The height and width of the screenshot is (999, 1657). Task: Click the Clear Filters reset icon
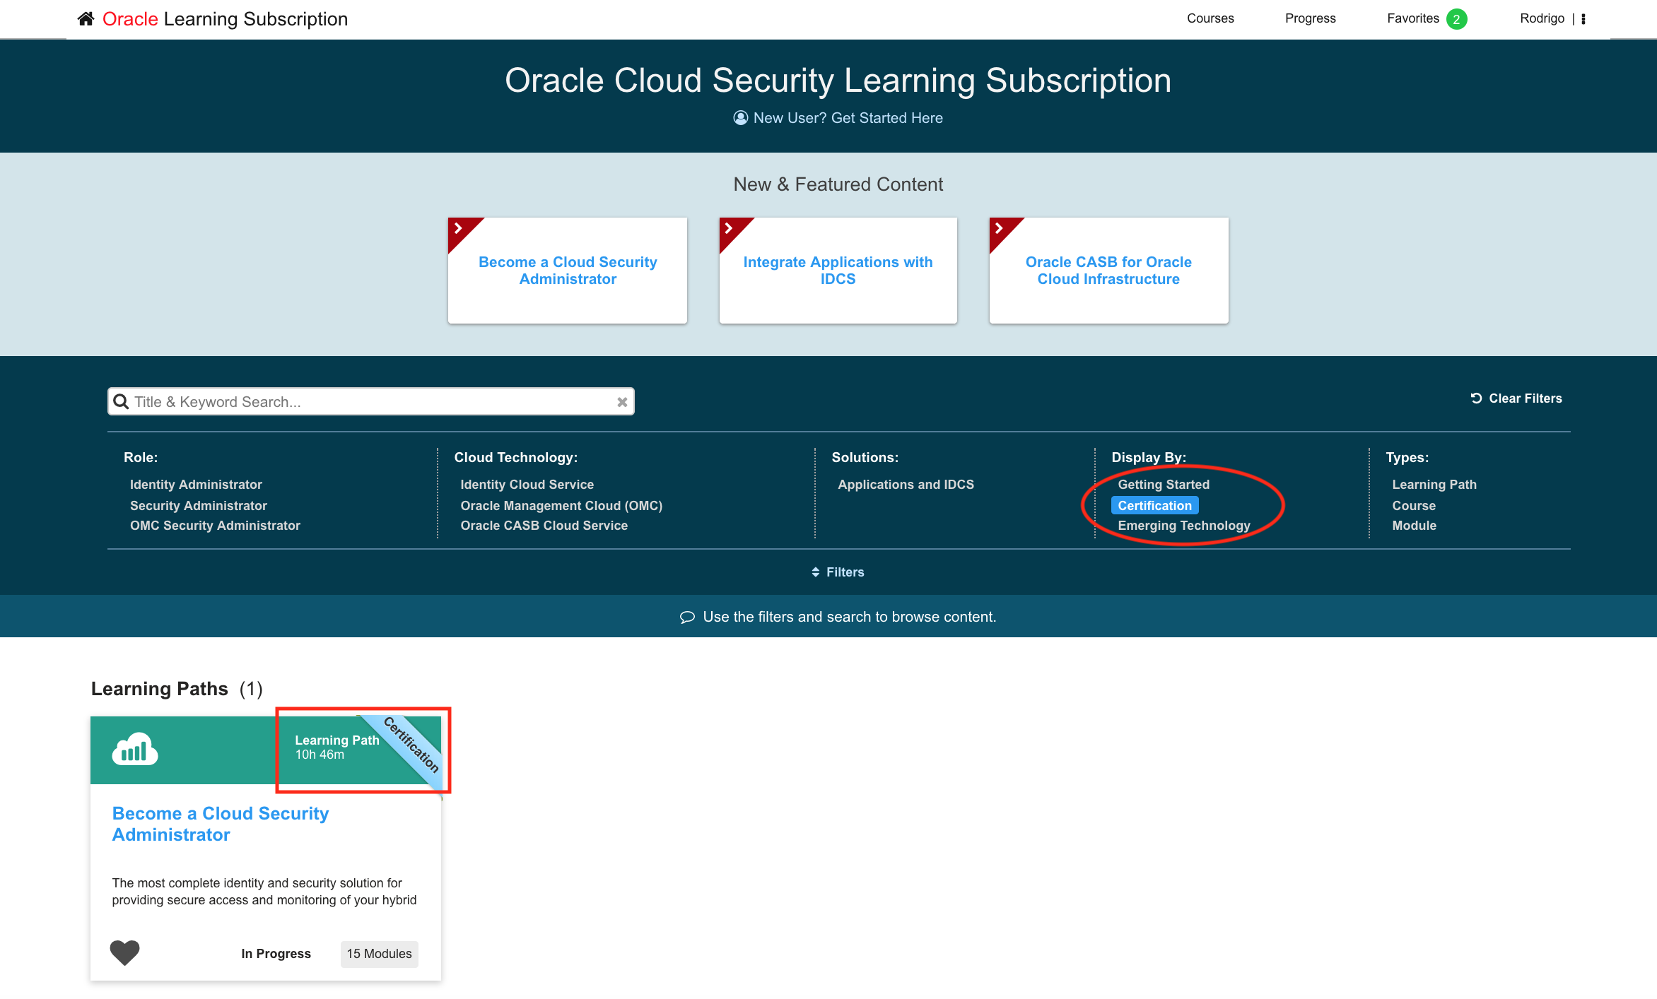[x=1476, y=398]
